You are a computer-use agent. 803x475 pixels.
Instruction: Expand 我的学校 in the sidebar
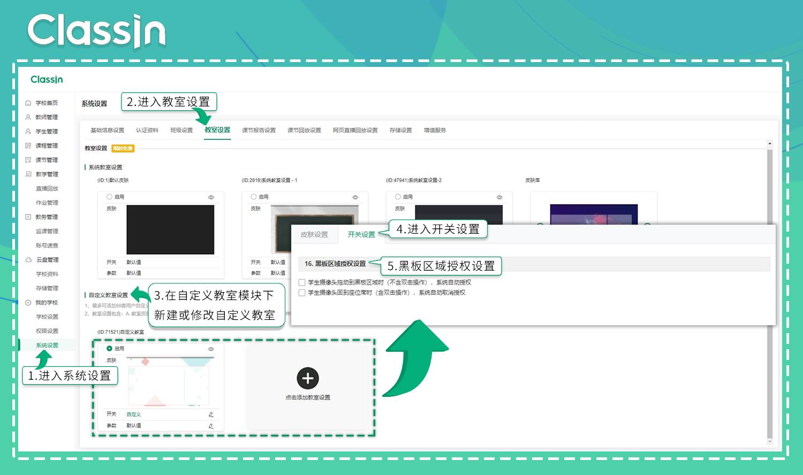click(x=47, y=302)
